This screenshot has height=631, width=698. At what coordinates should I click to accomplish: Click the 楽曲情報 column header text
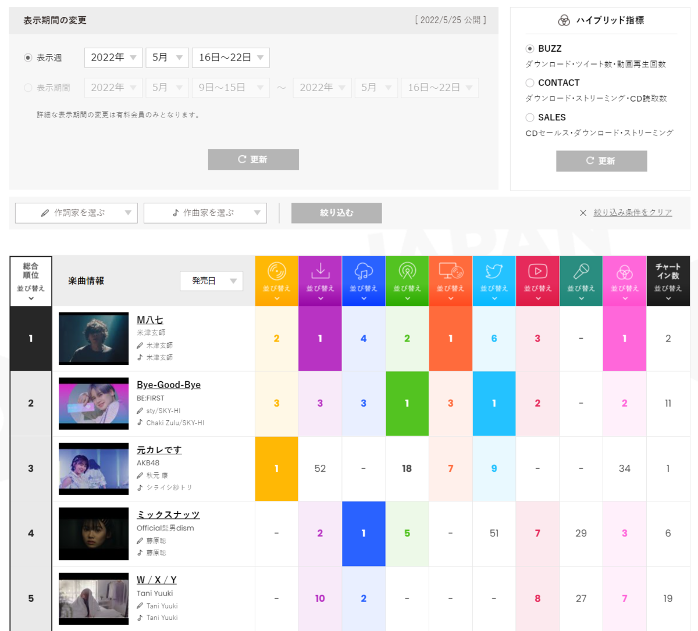click(86, 281)
